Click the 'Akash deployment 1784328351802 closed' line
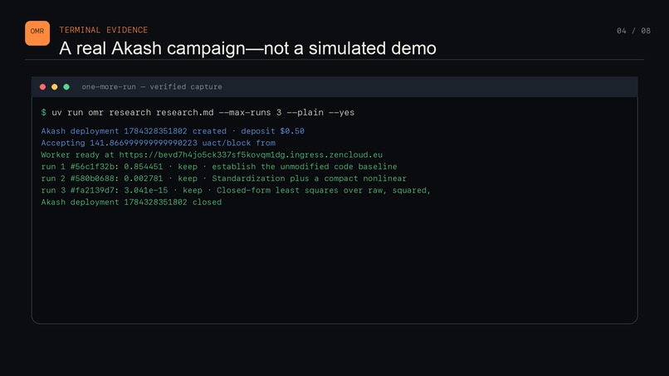The width and height of the screenshot is (669, 376). point(131,203)
